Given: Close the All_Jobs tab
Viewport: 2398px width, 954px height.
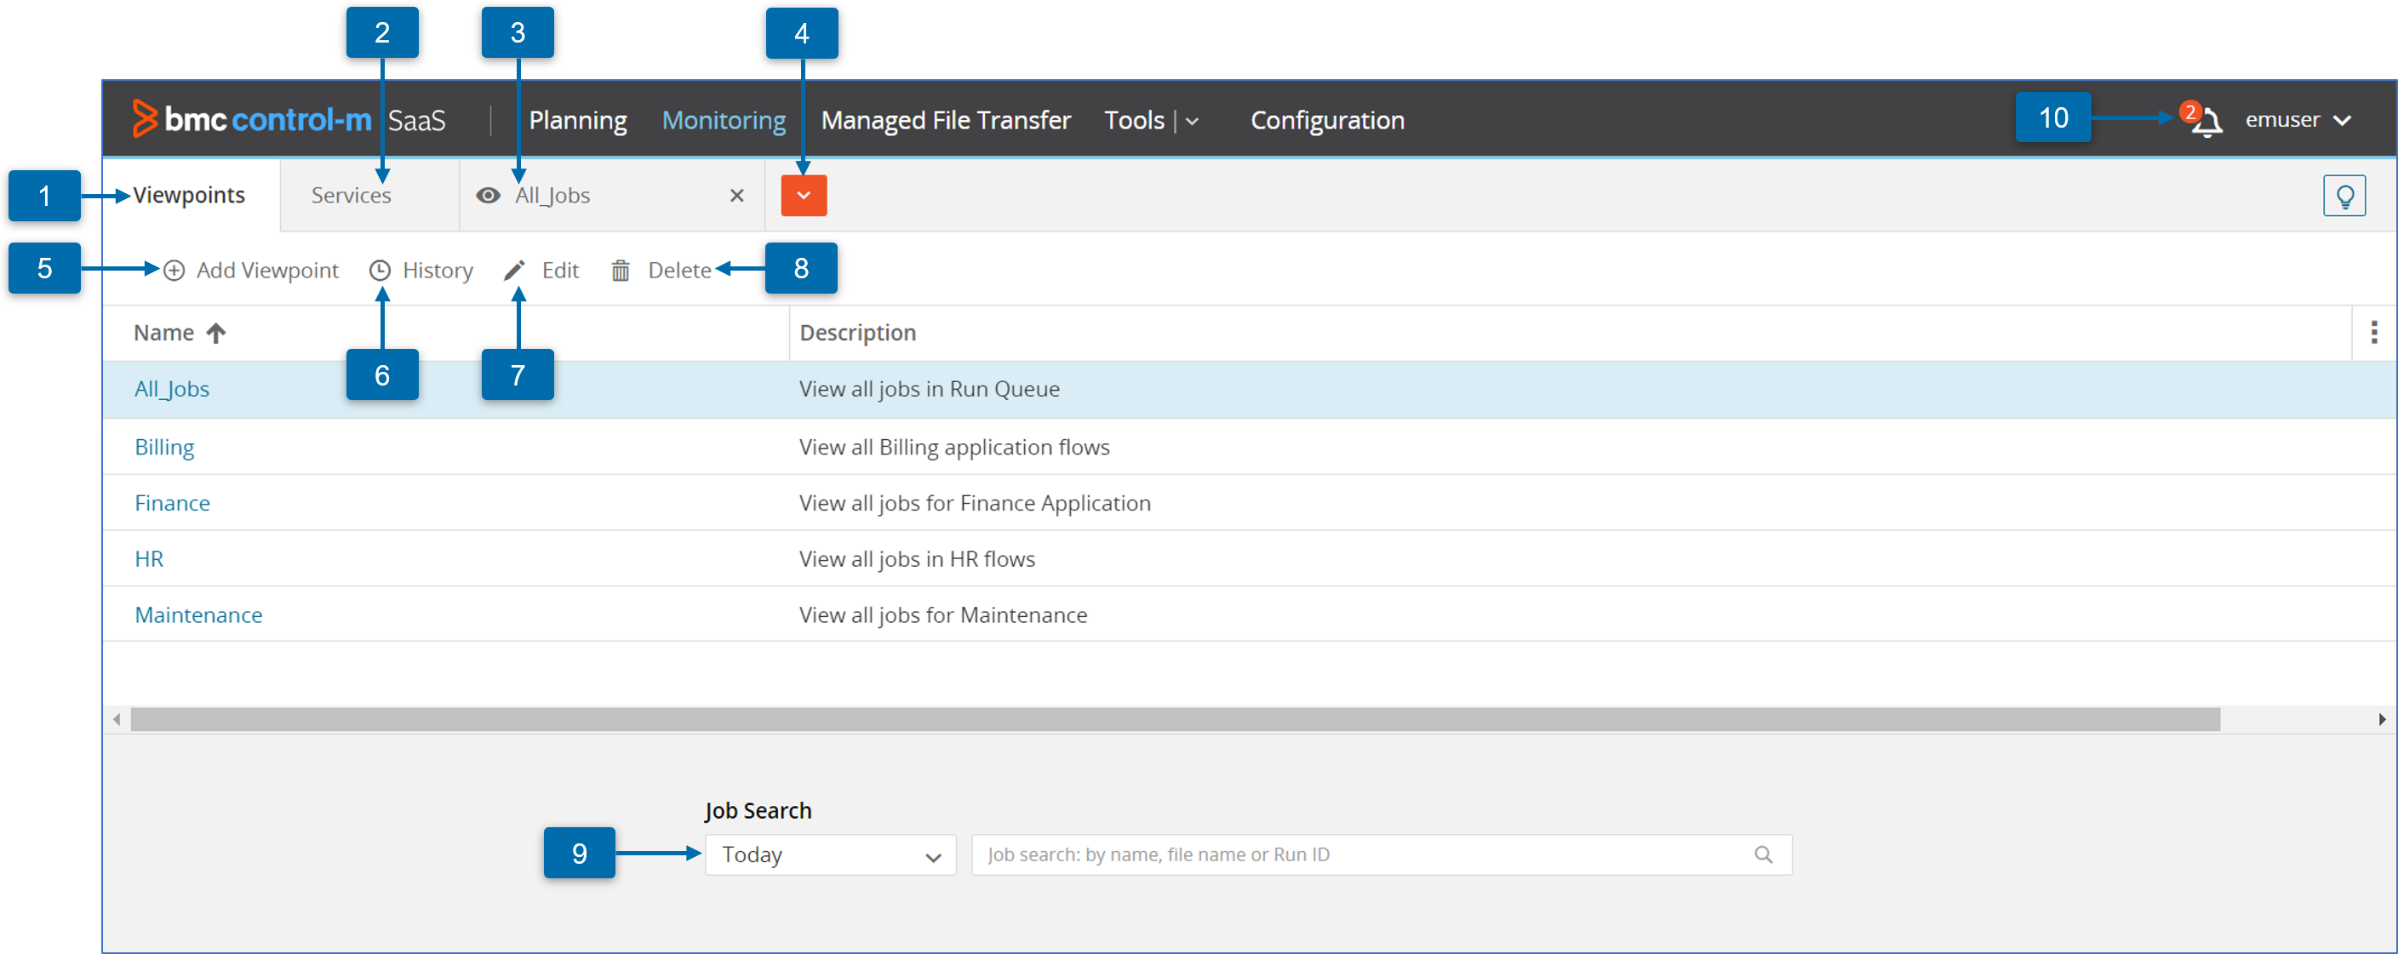Looking at the screenshot, I should pos(736,196).
